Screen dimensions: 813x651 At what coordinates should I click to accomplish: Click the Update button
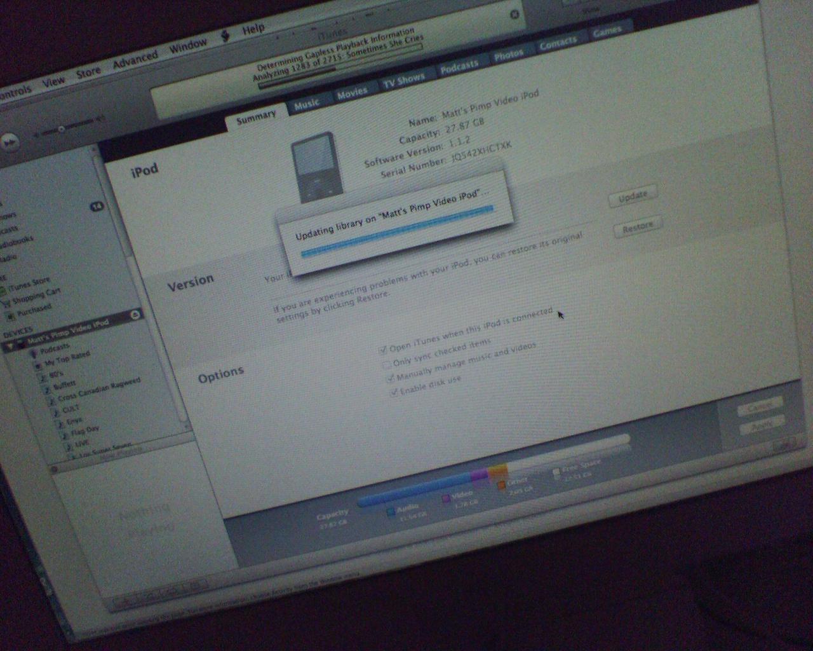[633, 196]
